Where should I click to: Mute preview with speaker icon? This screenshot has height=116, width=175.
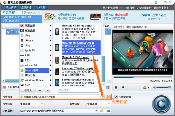click(154, 87)
